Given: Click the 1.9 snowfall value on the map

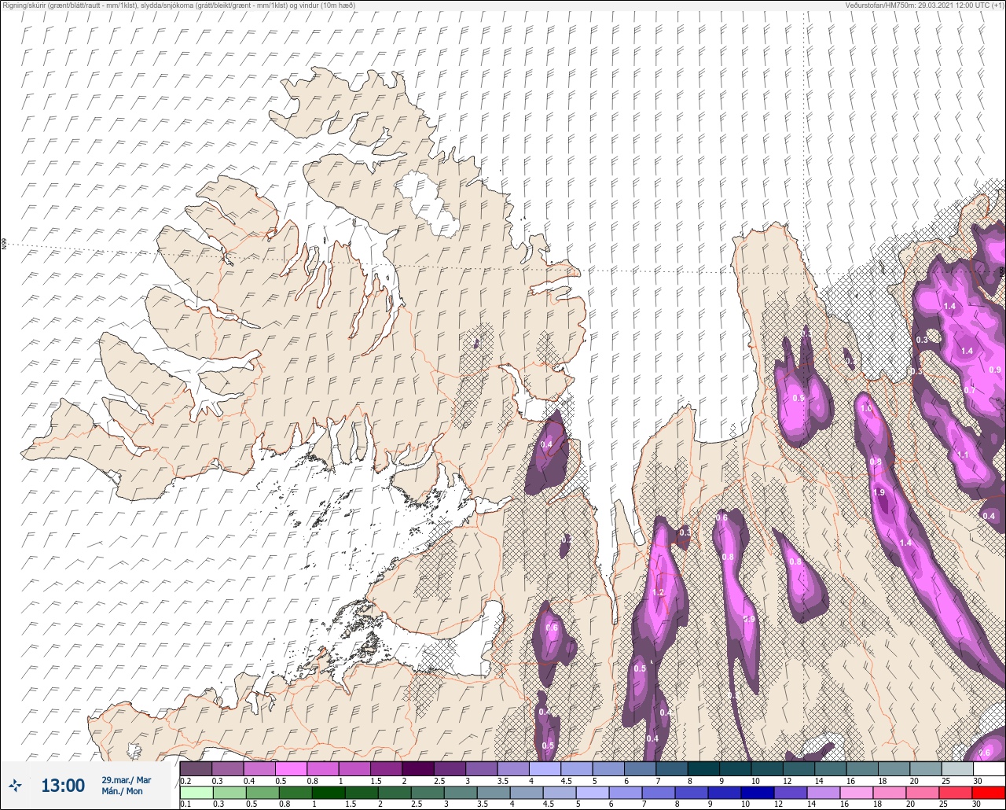Looking at the screenshot, I should tap(879, 492).
